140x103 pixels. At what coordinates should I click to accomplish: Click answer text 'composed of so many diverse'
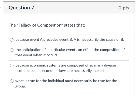pos(91,65)
